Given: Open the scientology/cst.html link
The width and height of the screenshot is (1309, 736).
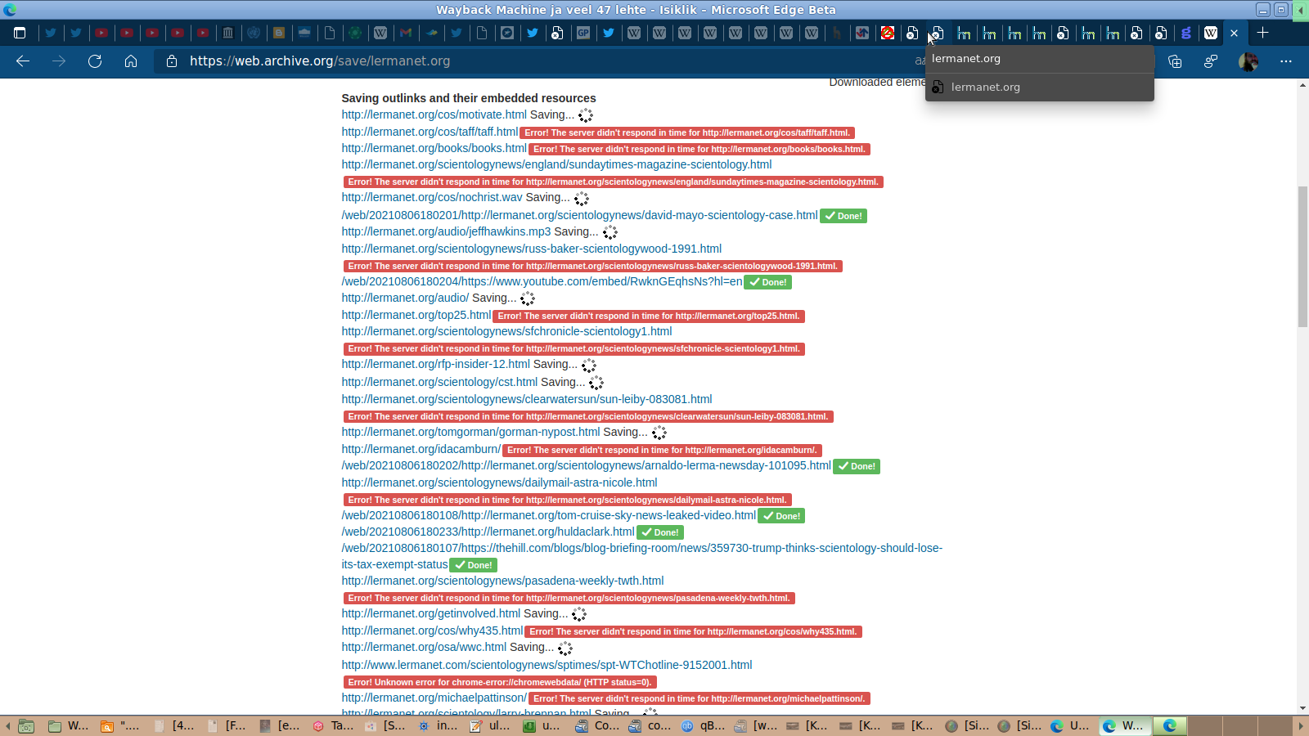Looking at the screenshot, I should pyautogui.click(x=440, y=382).
